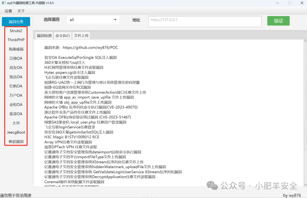Image resolution: width=307 pixels, height=198 pixels.
Task: Click the line Hytec popen.cgi命令注入漏洞
Action: tap(70, 73)
